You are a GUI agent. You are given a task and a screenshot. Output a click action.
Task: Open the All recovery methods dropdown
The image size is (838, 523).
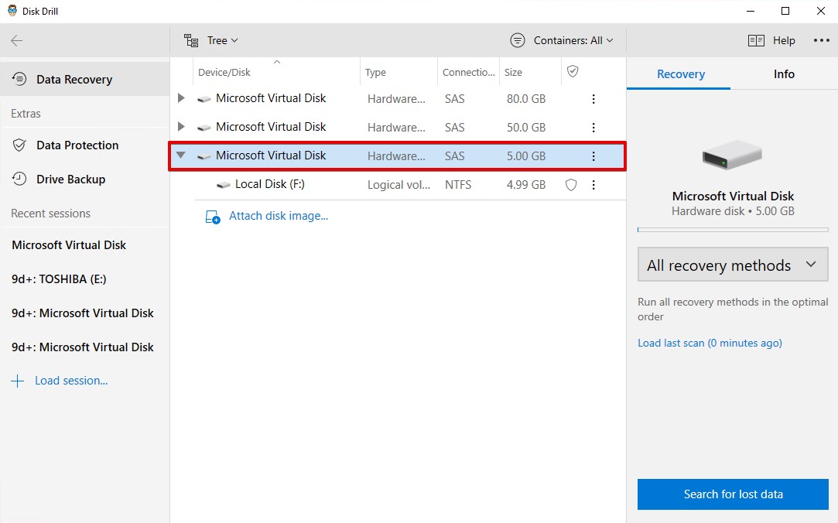coord(733,265)
